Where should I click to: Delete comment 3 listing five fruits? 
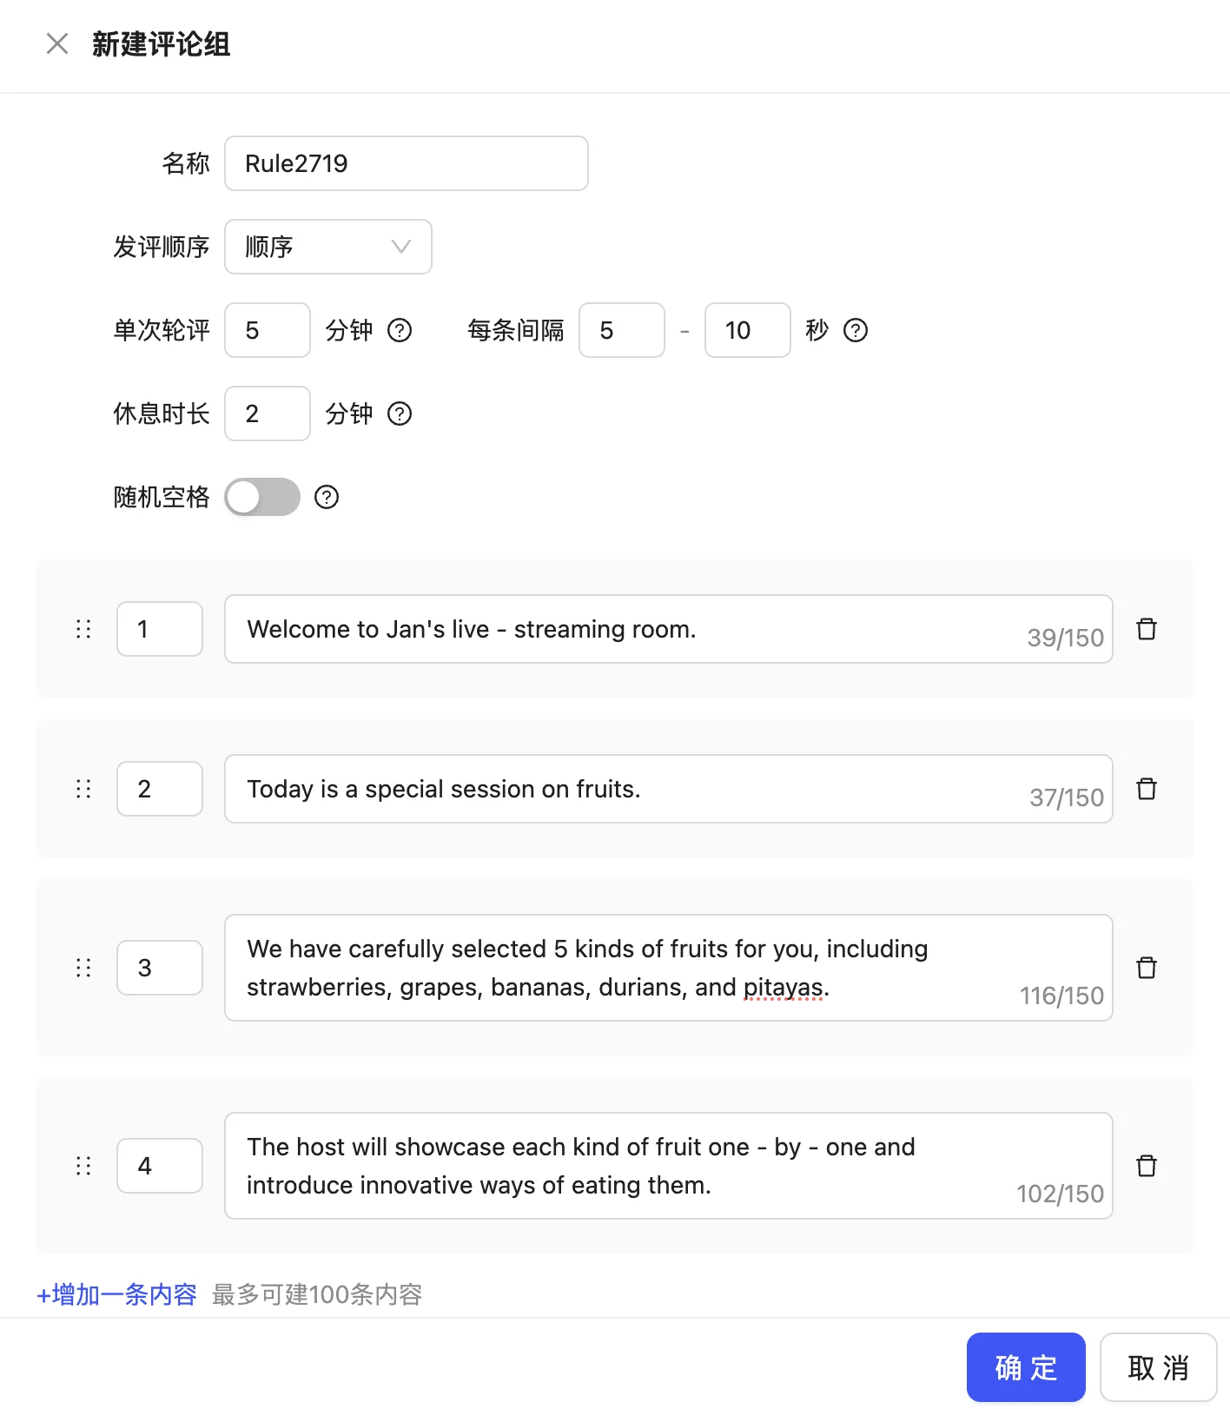(x=1147, y=968)
